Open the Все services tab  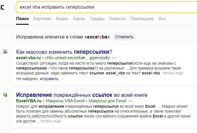162,19
